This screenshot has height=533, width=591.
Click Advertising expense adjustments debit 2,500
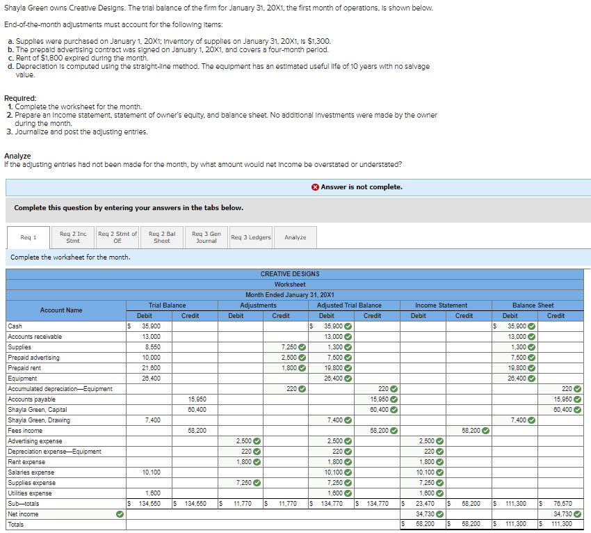coord(241,441)
